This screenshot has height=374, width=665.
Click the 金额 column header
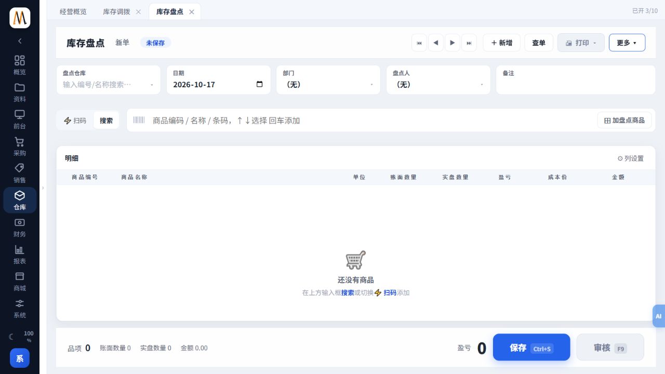point(618,177)
